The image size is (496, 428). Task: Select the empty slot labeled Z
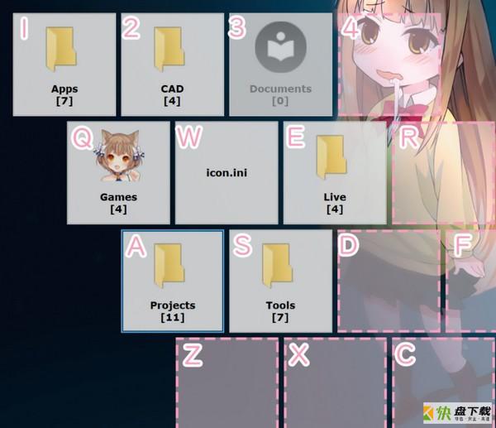pos(227,383)
